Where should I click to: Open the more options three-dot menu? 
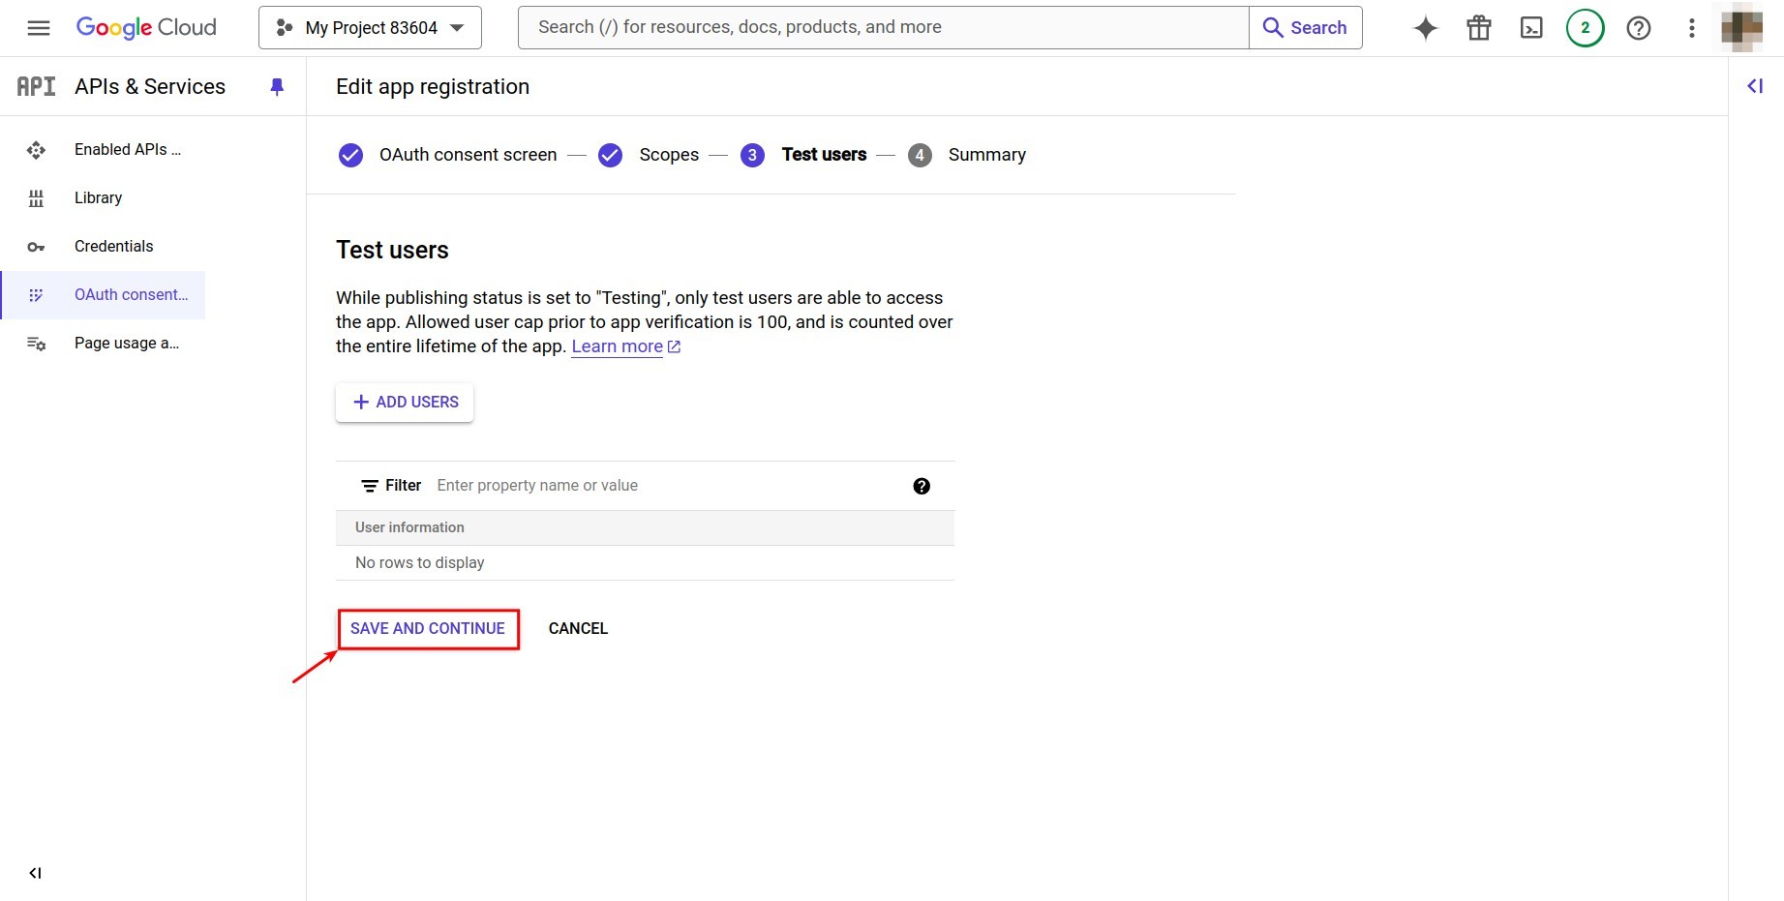(x=1690, y=28)
